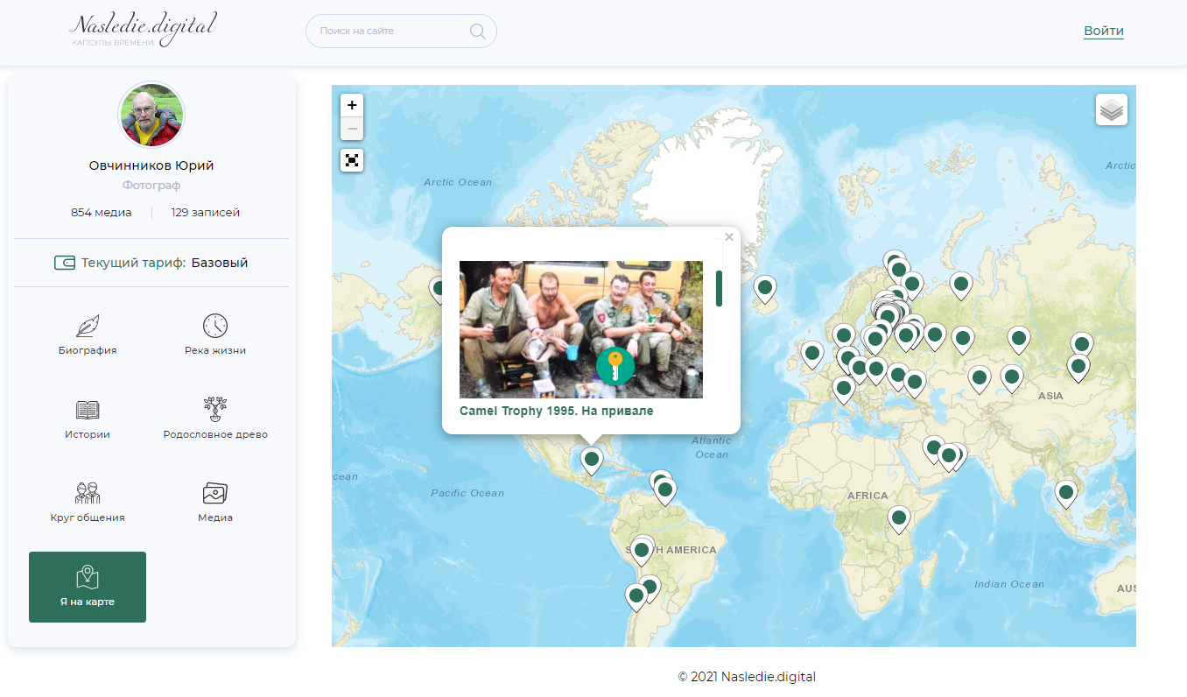Click the Nasledie.digital logo

142,30
